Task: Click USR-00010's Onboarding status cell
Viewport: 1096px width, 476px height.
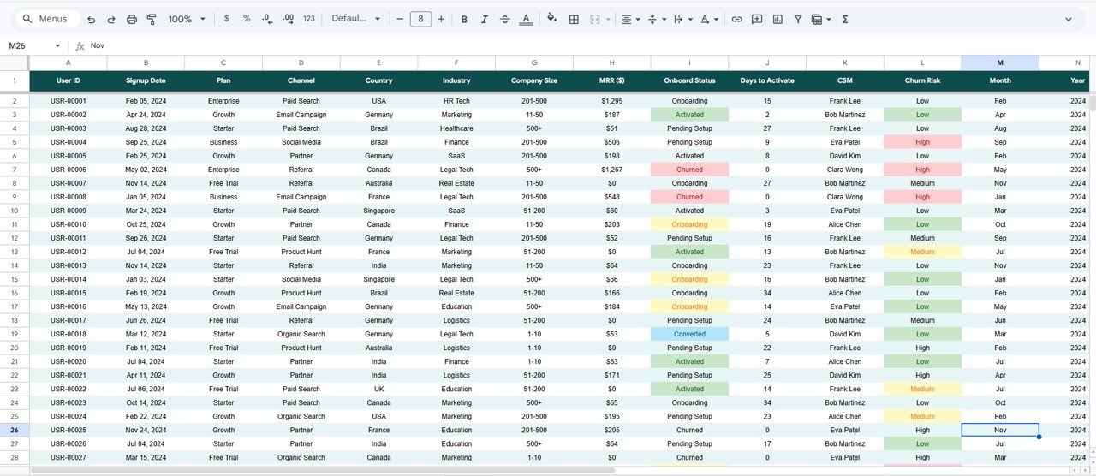Action: pyautogui.click(x=689, y=224)
